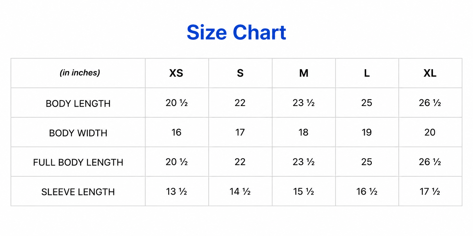
Task: Click the (in inches) header cell
Action: pos(80,73)
